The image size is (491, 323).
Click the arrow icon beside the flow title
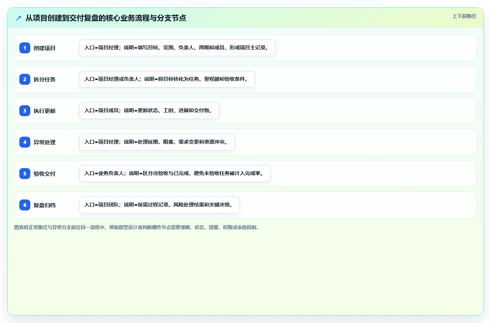coord(19,18)
